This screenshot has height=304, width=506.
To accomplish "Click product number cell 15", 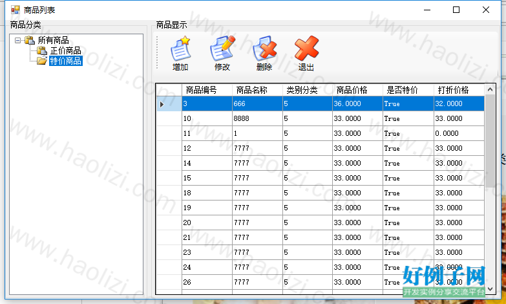I will [207, 178].
